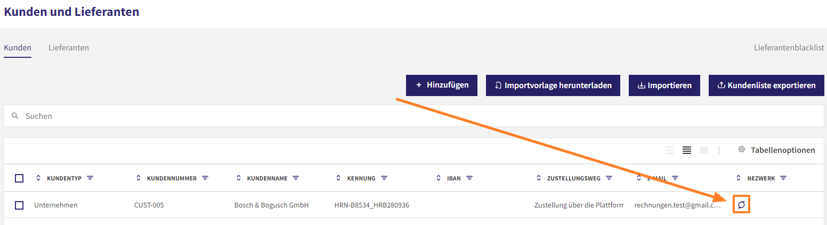
Task: Click customer name Bosch & Bogusch GmbH
Action: (272, 205)
